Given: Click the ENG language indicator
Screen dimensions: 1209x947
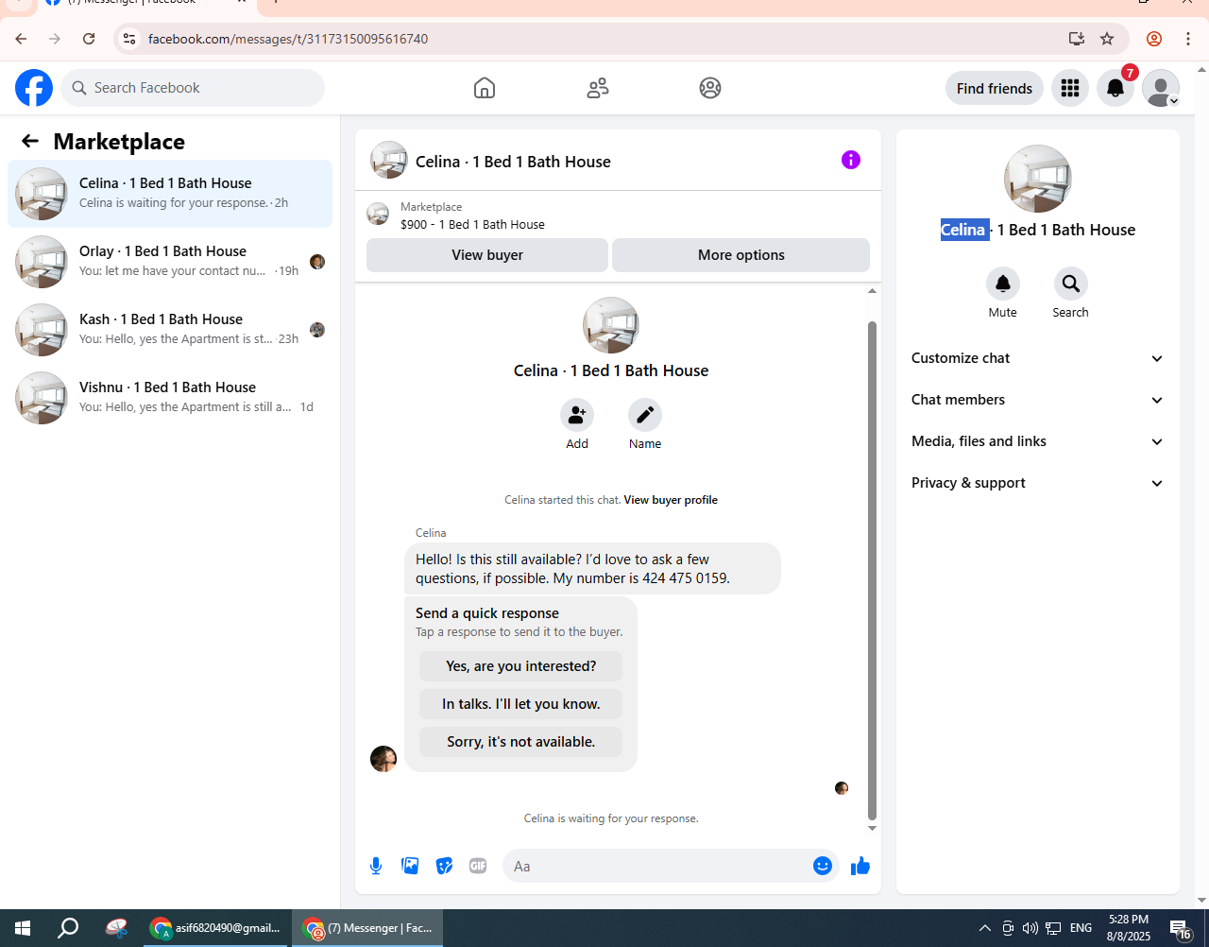Looking at the screenshot, I should [x=1081, y=928].
